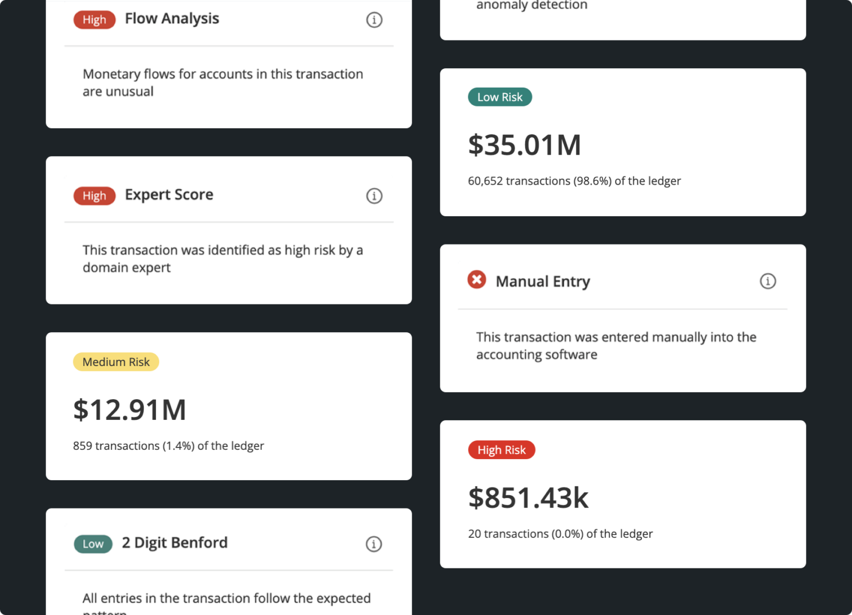The height and width of the screenshot is (615, 852).
Task: Open the Flow Analysis card header
Action: [x=172, y=18]
